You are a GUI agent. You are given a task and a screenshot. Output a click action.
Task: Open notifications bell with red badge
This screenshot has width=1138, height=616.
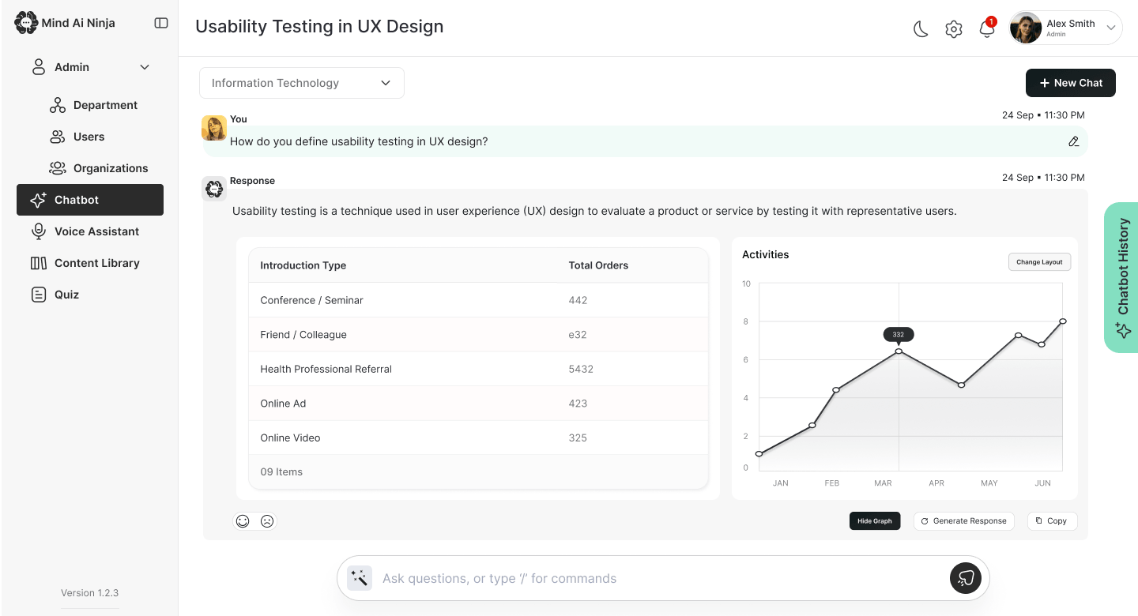point(987,28)
